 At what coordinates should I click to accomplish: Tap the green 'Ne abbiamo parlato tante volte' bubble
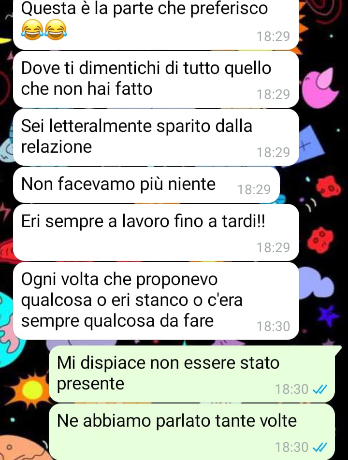click(x=191, y=431)
